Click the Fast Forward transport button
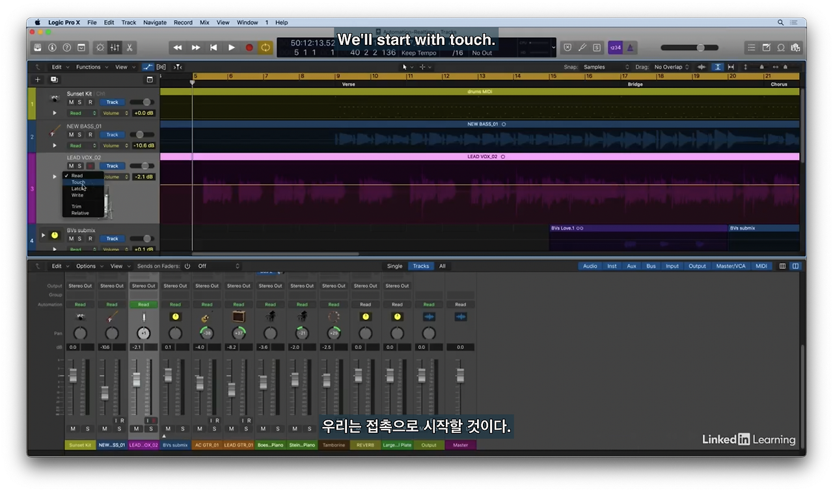This screenshot has height=492, width=833. (196, 48)
